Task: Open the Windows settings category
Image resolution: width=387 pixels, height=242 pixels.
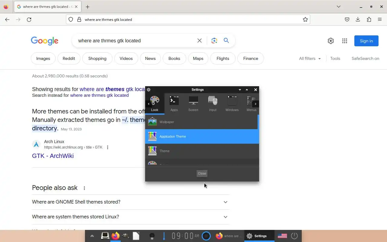Action: click(232, 104)
